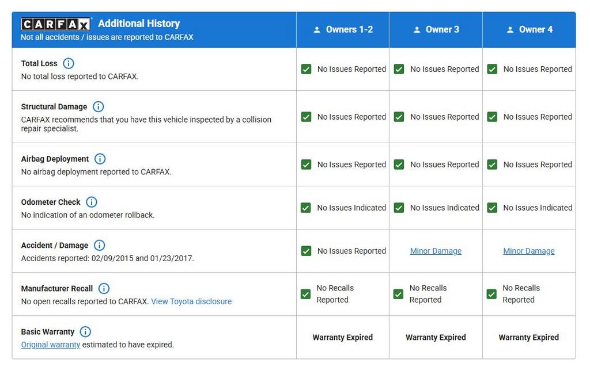Click the person icon beside Owner 3
Viewport: 590px width, 371px height.
tap(417, 30)
